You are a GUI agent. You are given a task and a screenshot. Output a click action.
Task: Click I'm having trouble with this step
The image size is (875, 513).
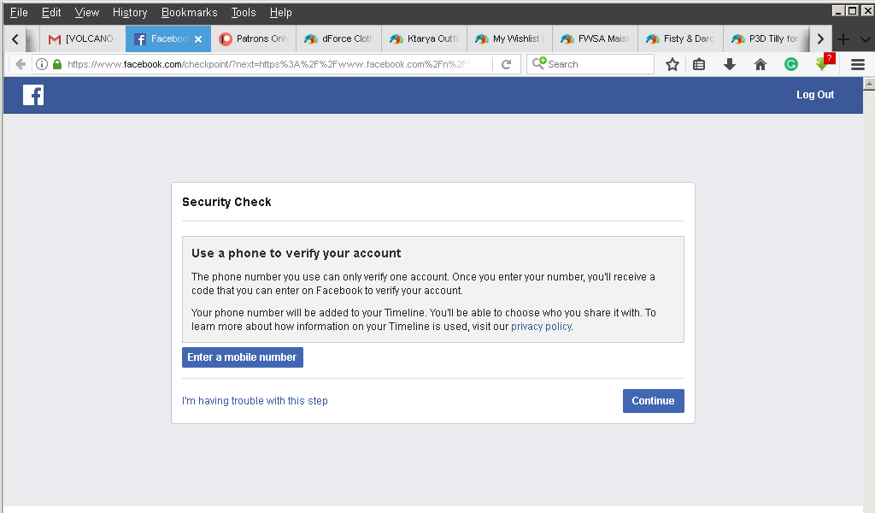tap(255, 401)
